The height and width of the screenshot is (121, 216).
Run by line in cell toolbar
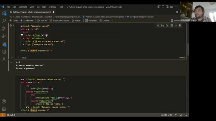pyautogui.click(x=158, y=26)
